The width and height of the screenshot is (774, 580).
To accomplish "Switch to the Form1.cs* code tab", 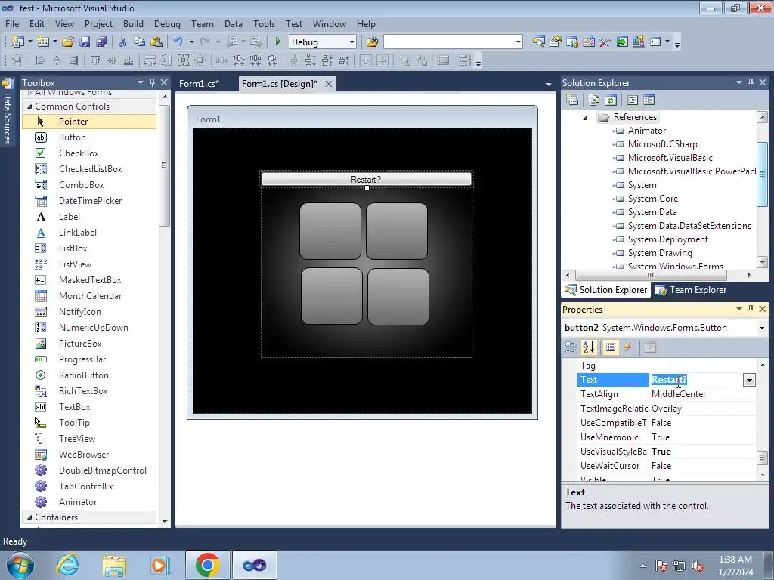I will [200, 83].
